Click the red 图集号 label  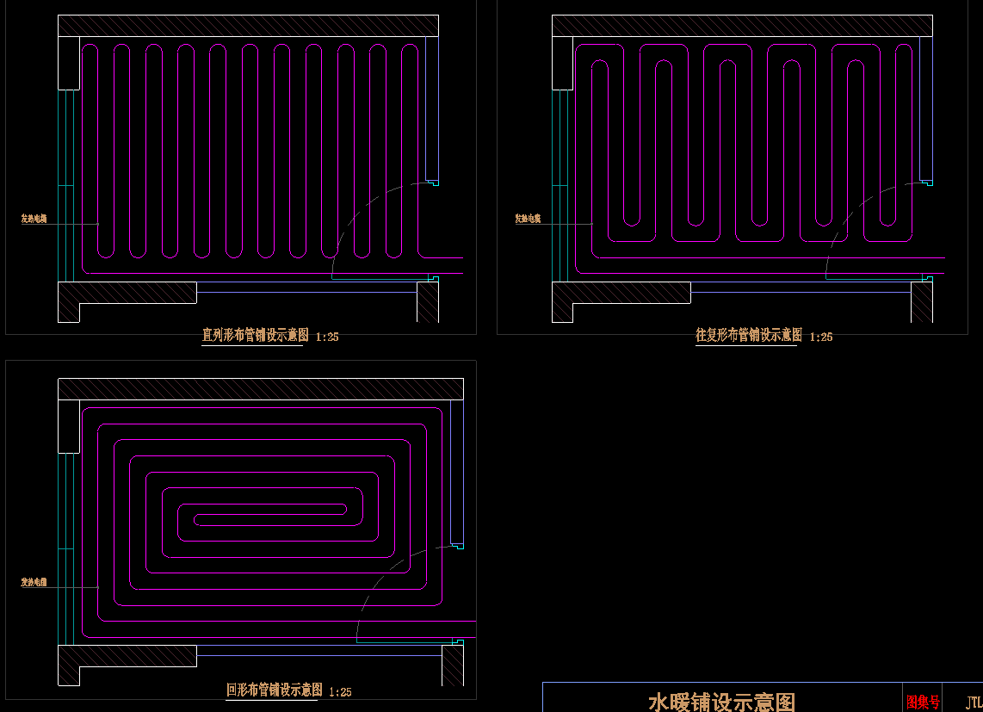click(x=923, y=703)
